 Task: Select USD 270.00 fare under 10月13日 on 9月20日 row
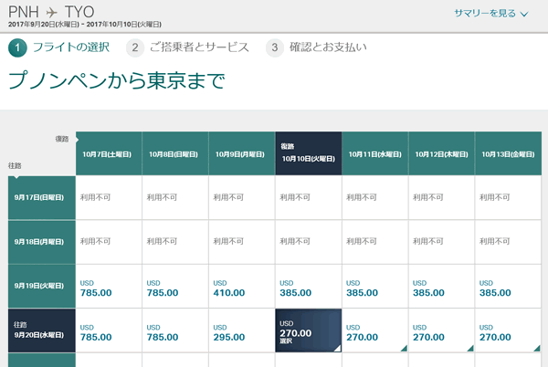pyautogui.click(x=508, y=330)
